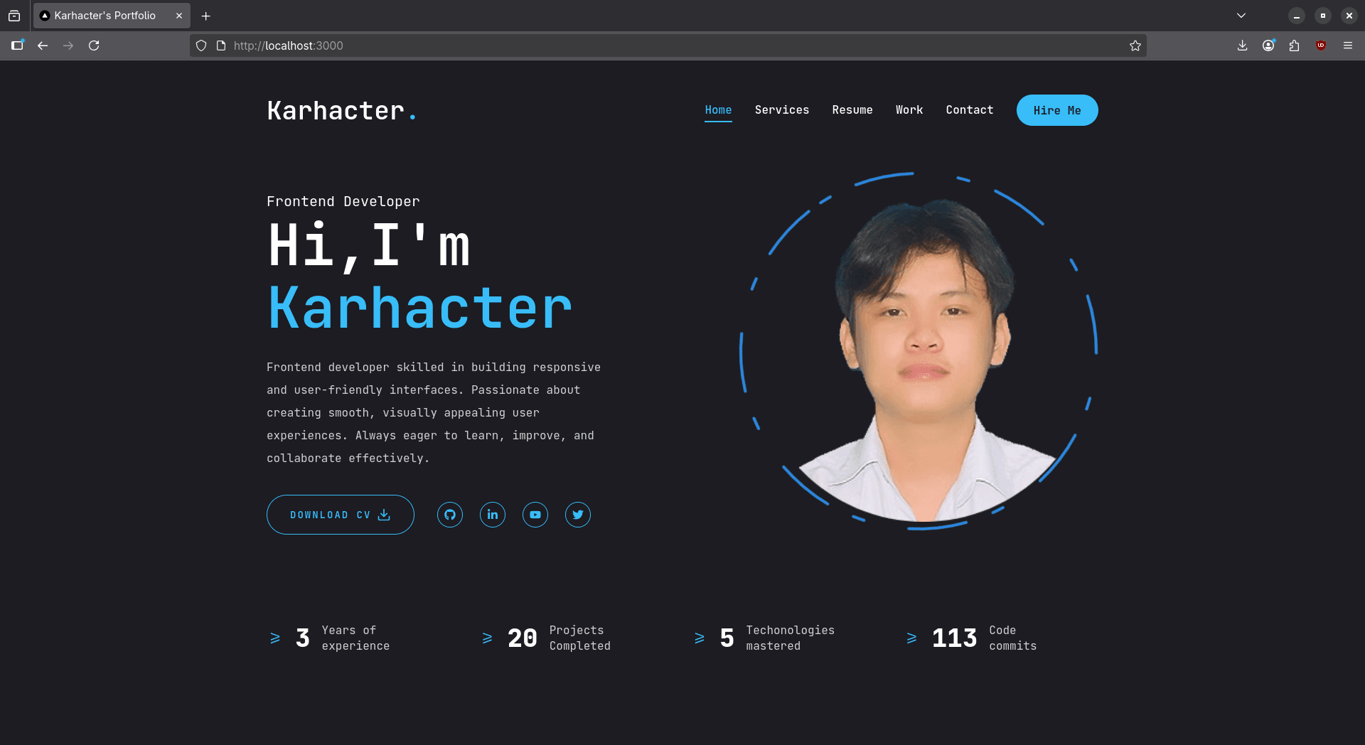Click the Hire Me button
This screenshot has height=745, width=1365.
[x=1056, y=110]
